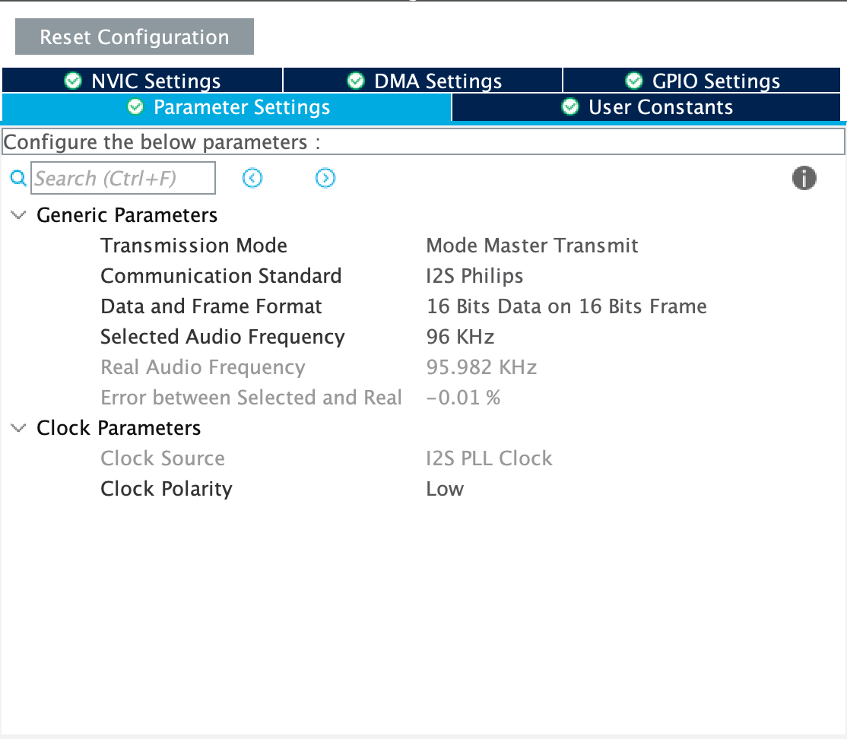The width and height of the screenshot is (847, 739).
Task: Click inside the Search input field
Action: pyautogui.click(x=122, y=178)
